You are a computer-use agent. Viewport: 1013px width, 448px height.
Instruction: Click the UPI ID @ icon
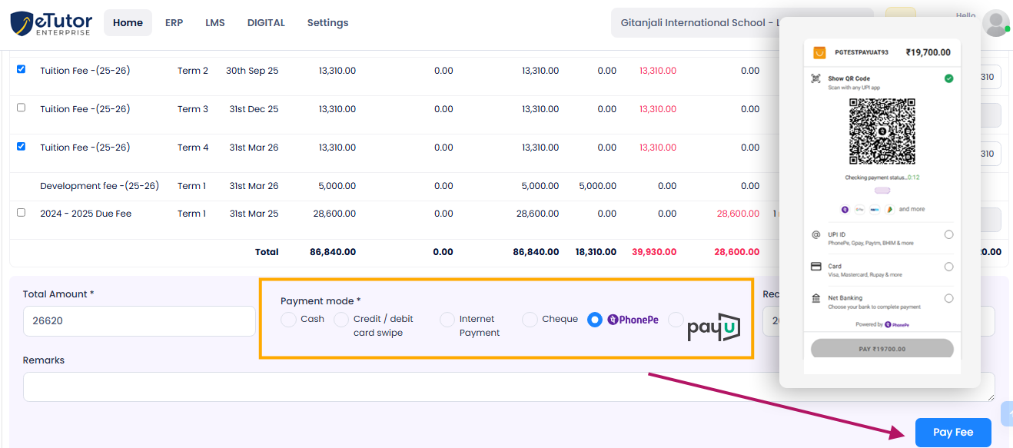[816, 234]
